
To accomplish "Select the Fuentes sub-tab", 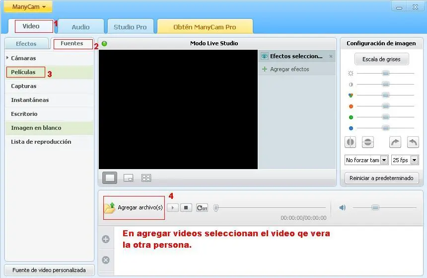I will coord(72,44).
